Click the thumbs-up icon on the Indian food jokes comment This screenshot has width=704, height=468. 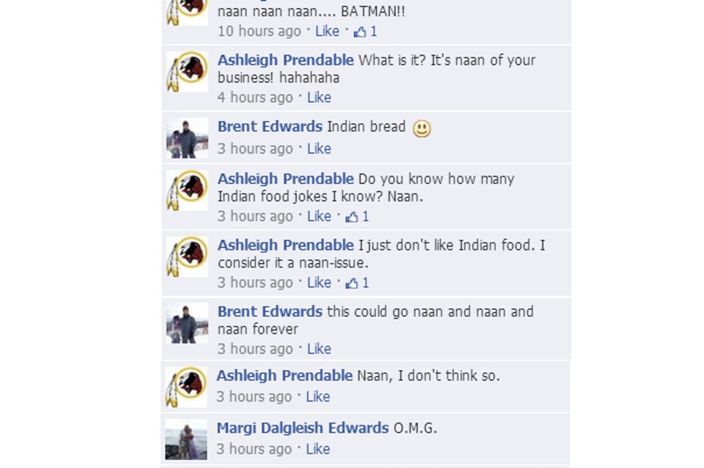352,217
